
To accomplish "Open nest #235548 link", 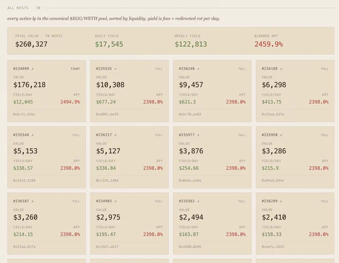I will 21,135.
